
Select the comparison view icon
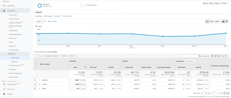pyautogui.click(x=222, y=56)
